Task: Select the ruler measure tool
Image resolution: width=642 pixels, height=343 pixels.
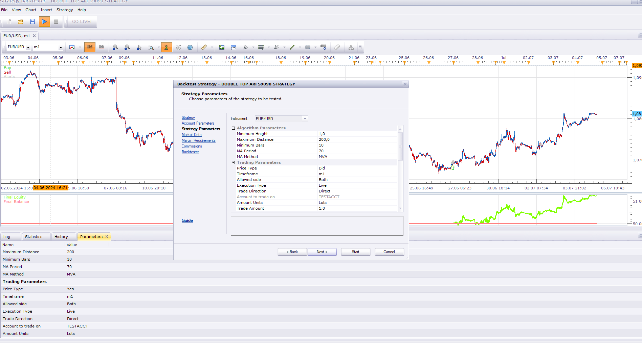Action: click(x=204, y=47)
